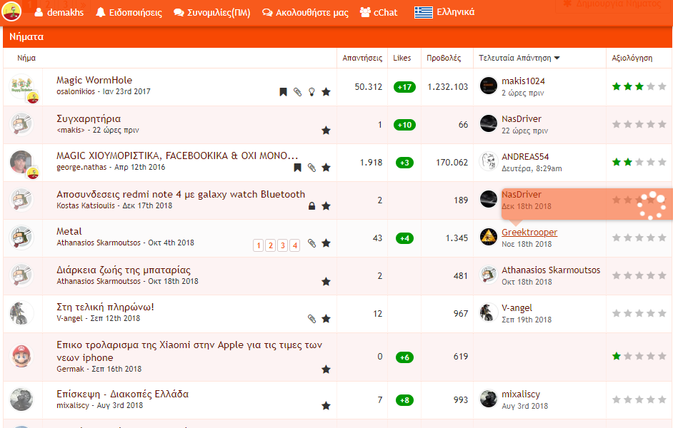Open Επίσκεψη - Διακοπές Ελλάδα thread
The height and width of the screenshot is (428, 673).
pyautogui.click(x=122, y=394)
